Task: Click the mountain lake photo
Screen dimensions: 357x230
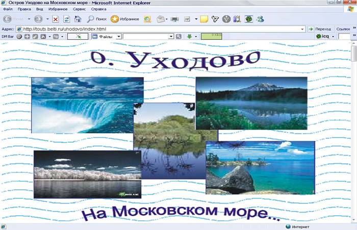Action: pyautogui.click(x=251, y=103)
